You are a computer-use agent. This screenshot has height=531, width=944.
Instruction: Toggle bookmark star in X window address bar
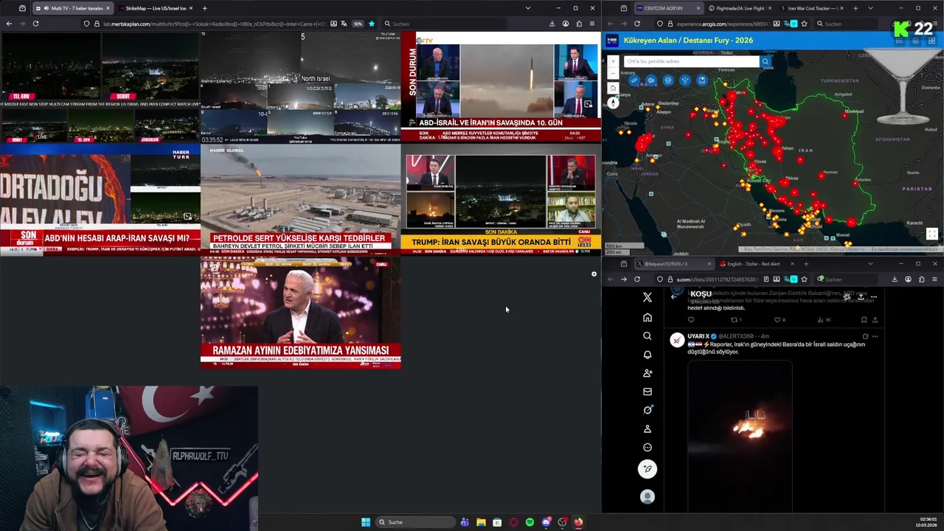(x=804, y=280)
